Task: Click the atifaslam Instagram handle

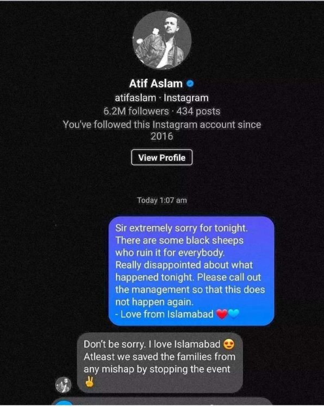Action: point(135,98)
